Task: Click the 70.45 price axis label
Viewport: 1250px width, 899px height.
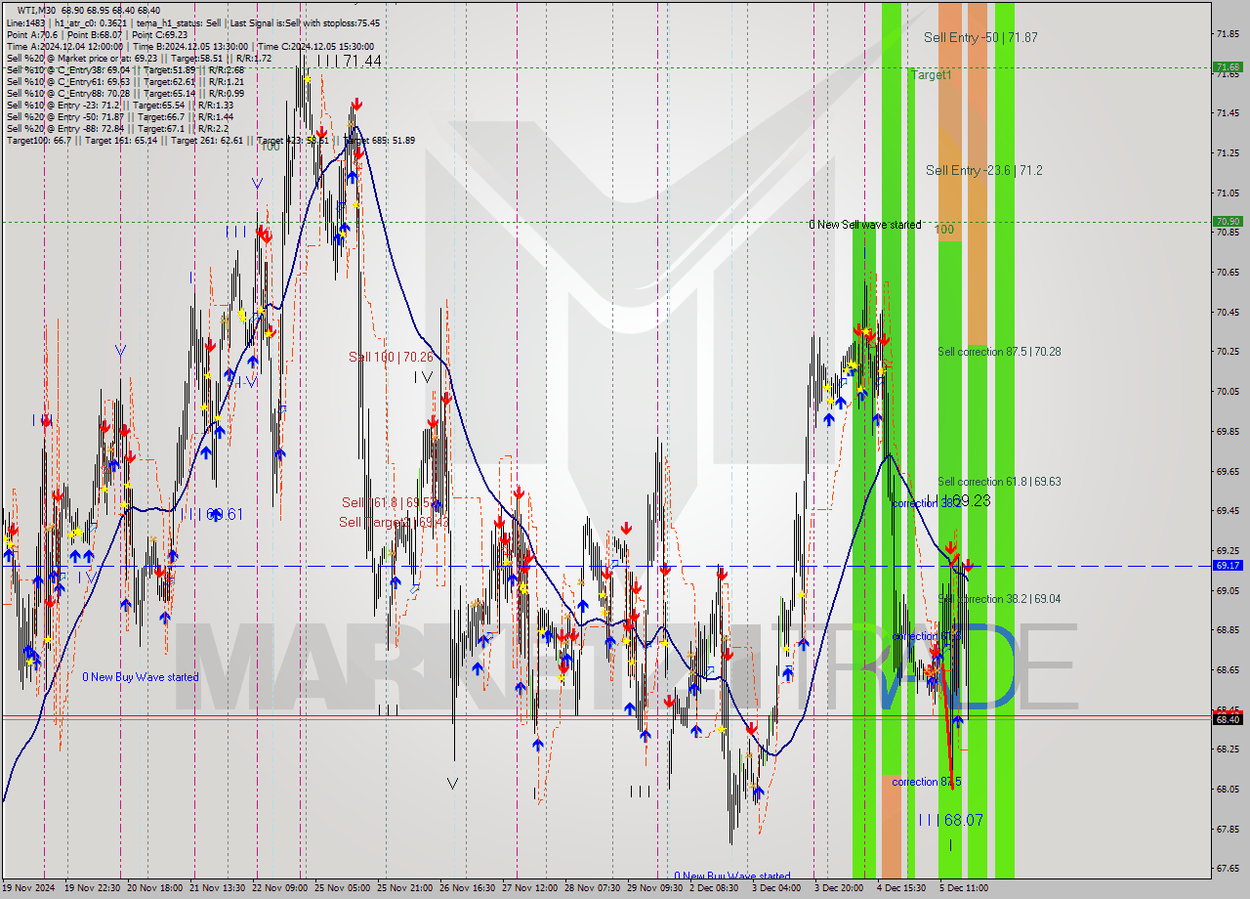Action: [x=1228, y=312]
